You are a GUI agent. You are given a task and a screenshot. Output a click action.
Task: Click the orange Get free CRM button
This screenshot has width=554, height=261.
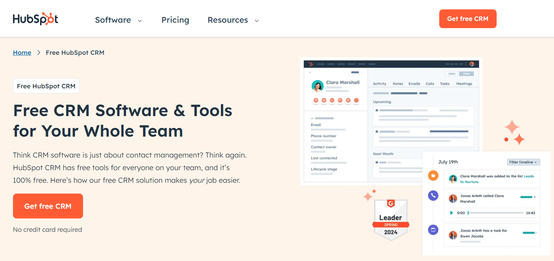point(48,206)
